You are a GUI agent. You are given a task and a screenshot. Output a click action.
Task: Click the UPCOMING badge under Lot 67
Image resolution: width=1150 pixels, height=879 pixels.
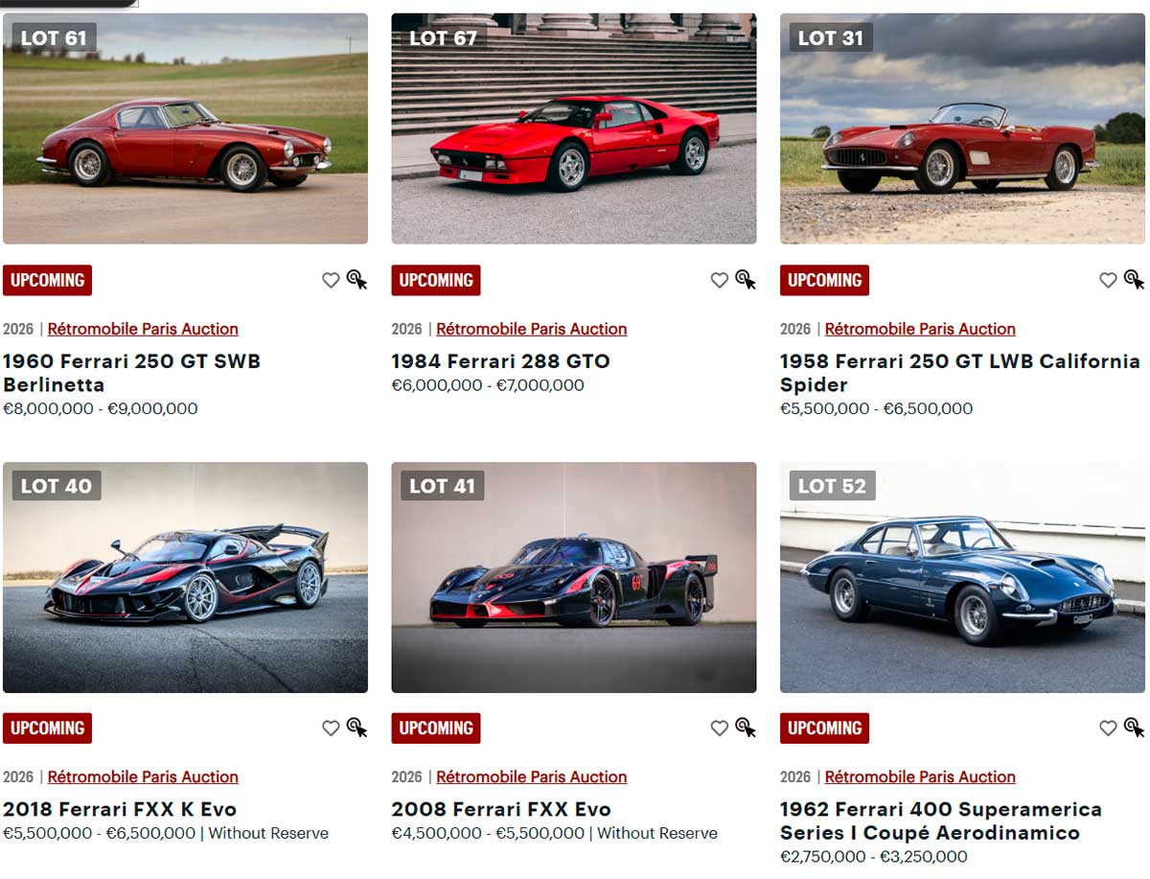coord(436,281)
